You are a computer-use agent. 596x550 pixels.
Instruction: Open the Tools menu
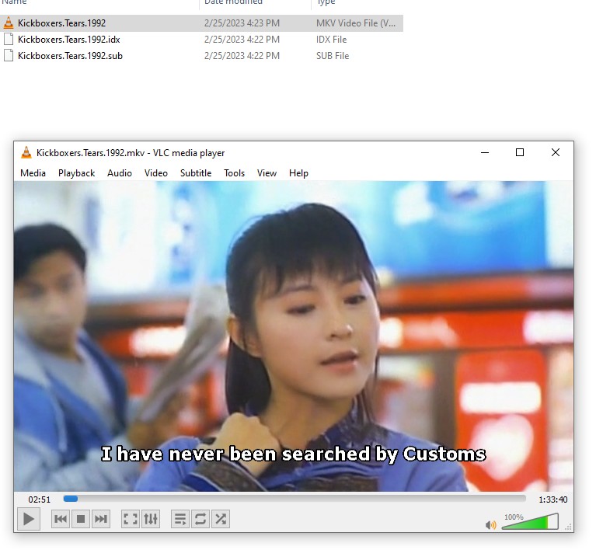click(234, 173)
